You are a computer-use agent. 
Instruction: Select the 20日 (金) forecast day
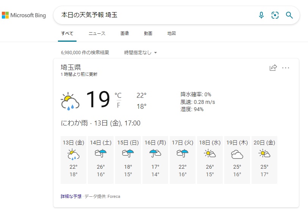pos(264,160)
